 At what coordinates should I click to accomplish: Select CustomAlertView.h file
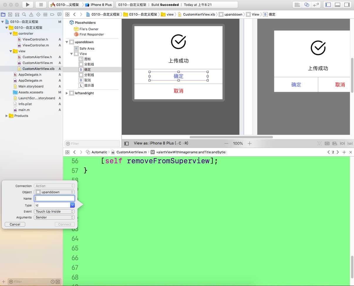coord(37,57)
